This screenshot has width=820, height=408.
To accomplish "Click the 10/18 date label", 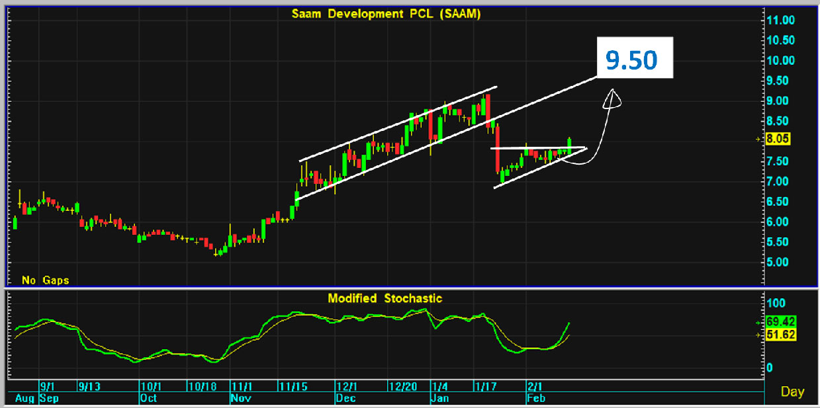I will pos(201,387).
